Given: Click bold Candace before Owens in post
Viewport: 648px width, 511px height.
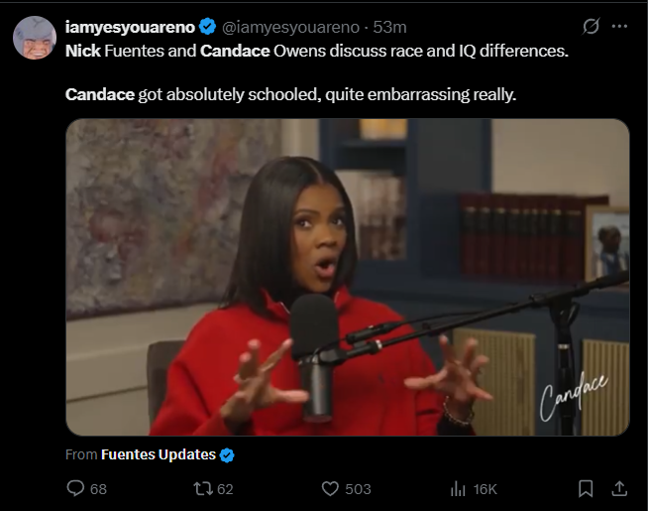Looking at the screenshot, I should point(235,51).
